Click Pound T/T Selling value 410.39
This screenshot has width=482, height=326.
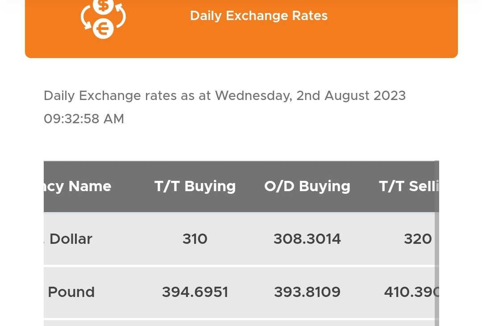point(411,292)
